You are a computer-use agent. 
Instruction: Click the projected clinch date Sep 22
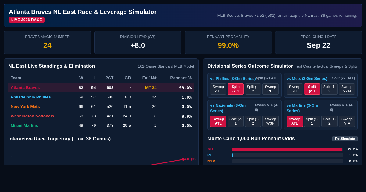[319, 45]
